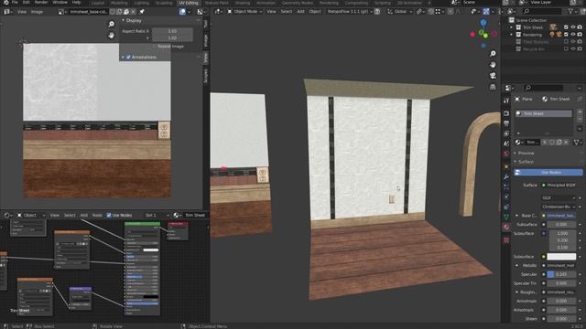Viewport: 586px width, 329px height.
Task: Click the pan hand icon in 3D viewport
Action: 493,65
